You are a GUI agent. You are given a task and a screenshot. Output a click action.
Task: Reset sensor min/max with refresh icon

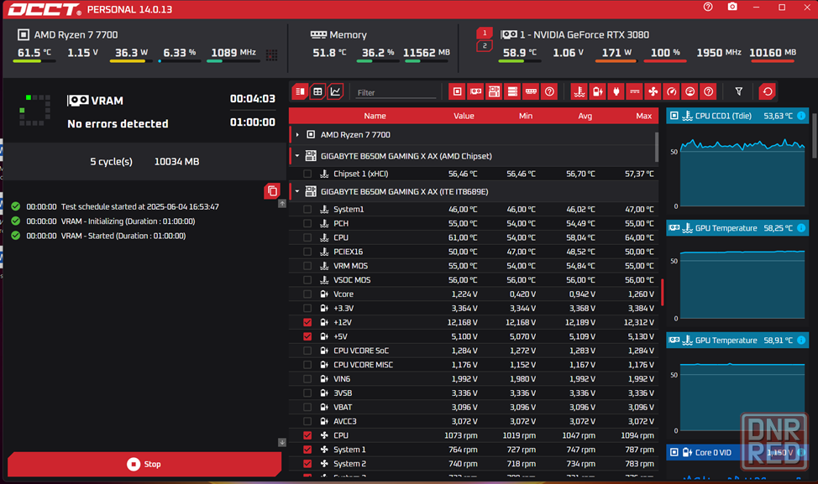pyautogui.click(x=768, y=91)
